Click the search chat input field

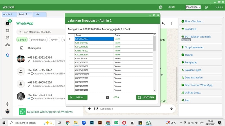point(41,32)
